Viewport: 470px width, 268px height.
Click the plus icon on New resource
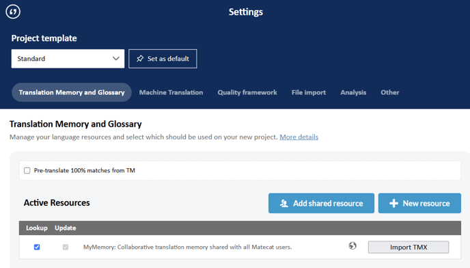point(393,203)
